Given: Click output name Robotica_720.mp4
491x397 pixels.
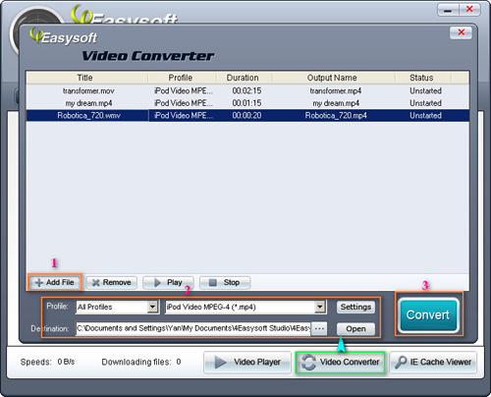Looking at the screenshot, I should pos(336,116).
